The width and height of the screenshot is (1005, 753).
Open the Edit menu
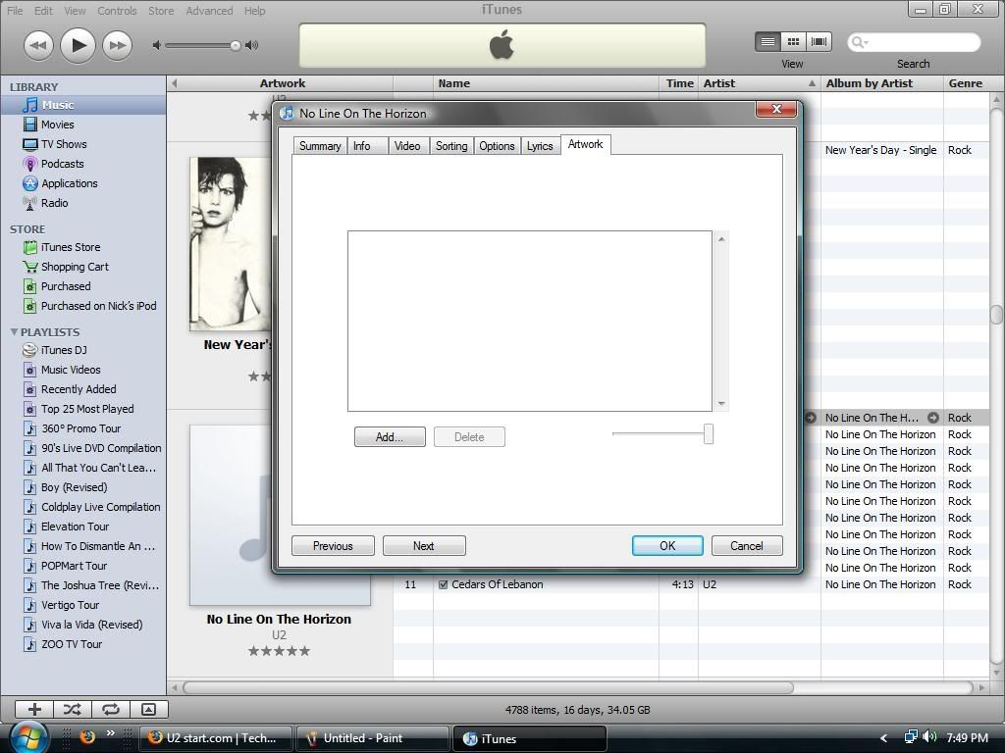coord(43,10)
